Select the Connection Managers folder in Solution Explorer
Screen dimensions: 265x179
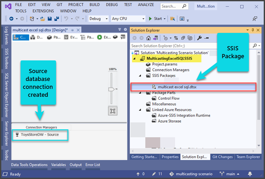pyautogui.click(x=171, y=70)
